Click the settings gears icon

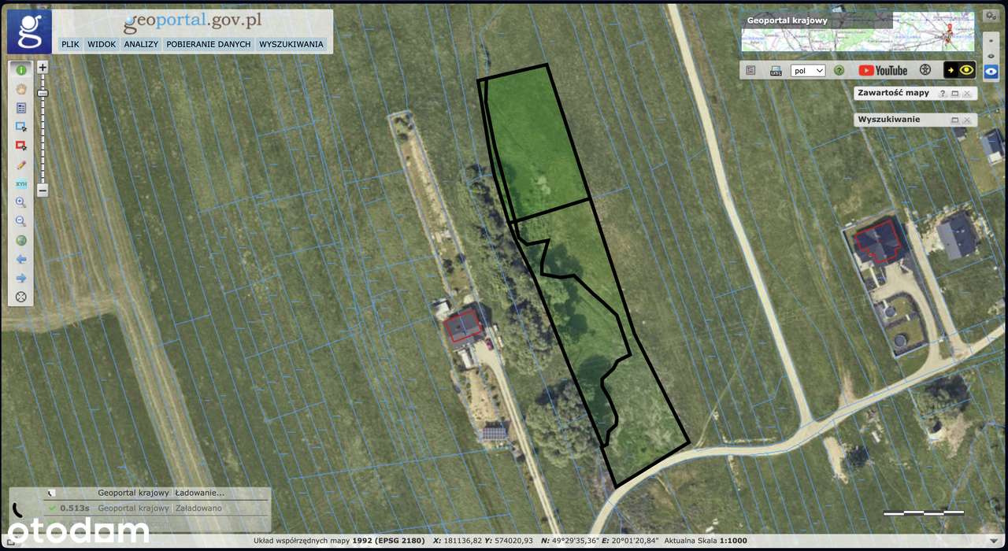[991, 16]
